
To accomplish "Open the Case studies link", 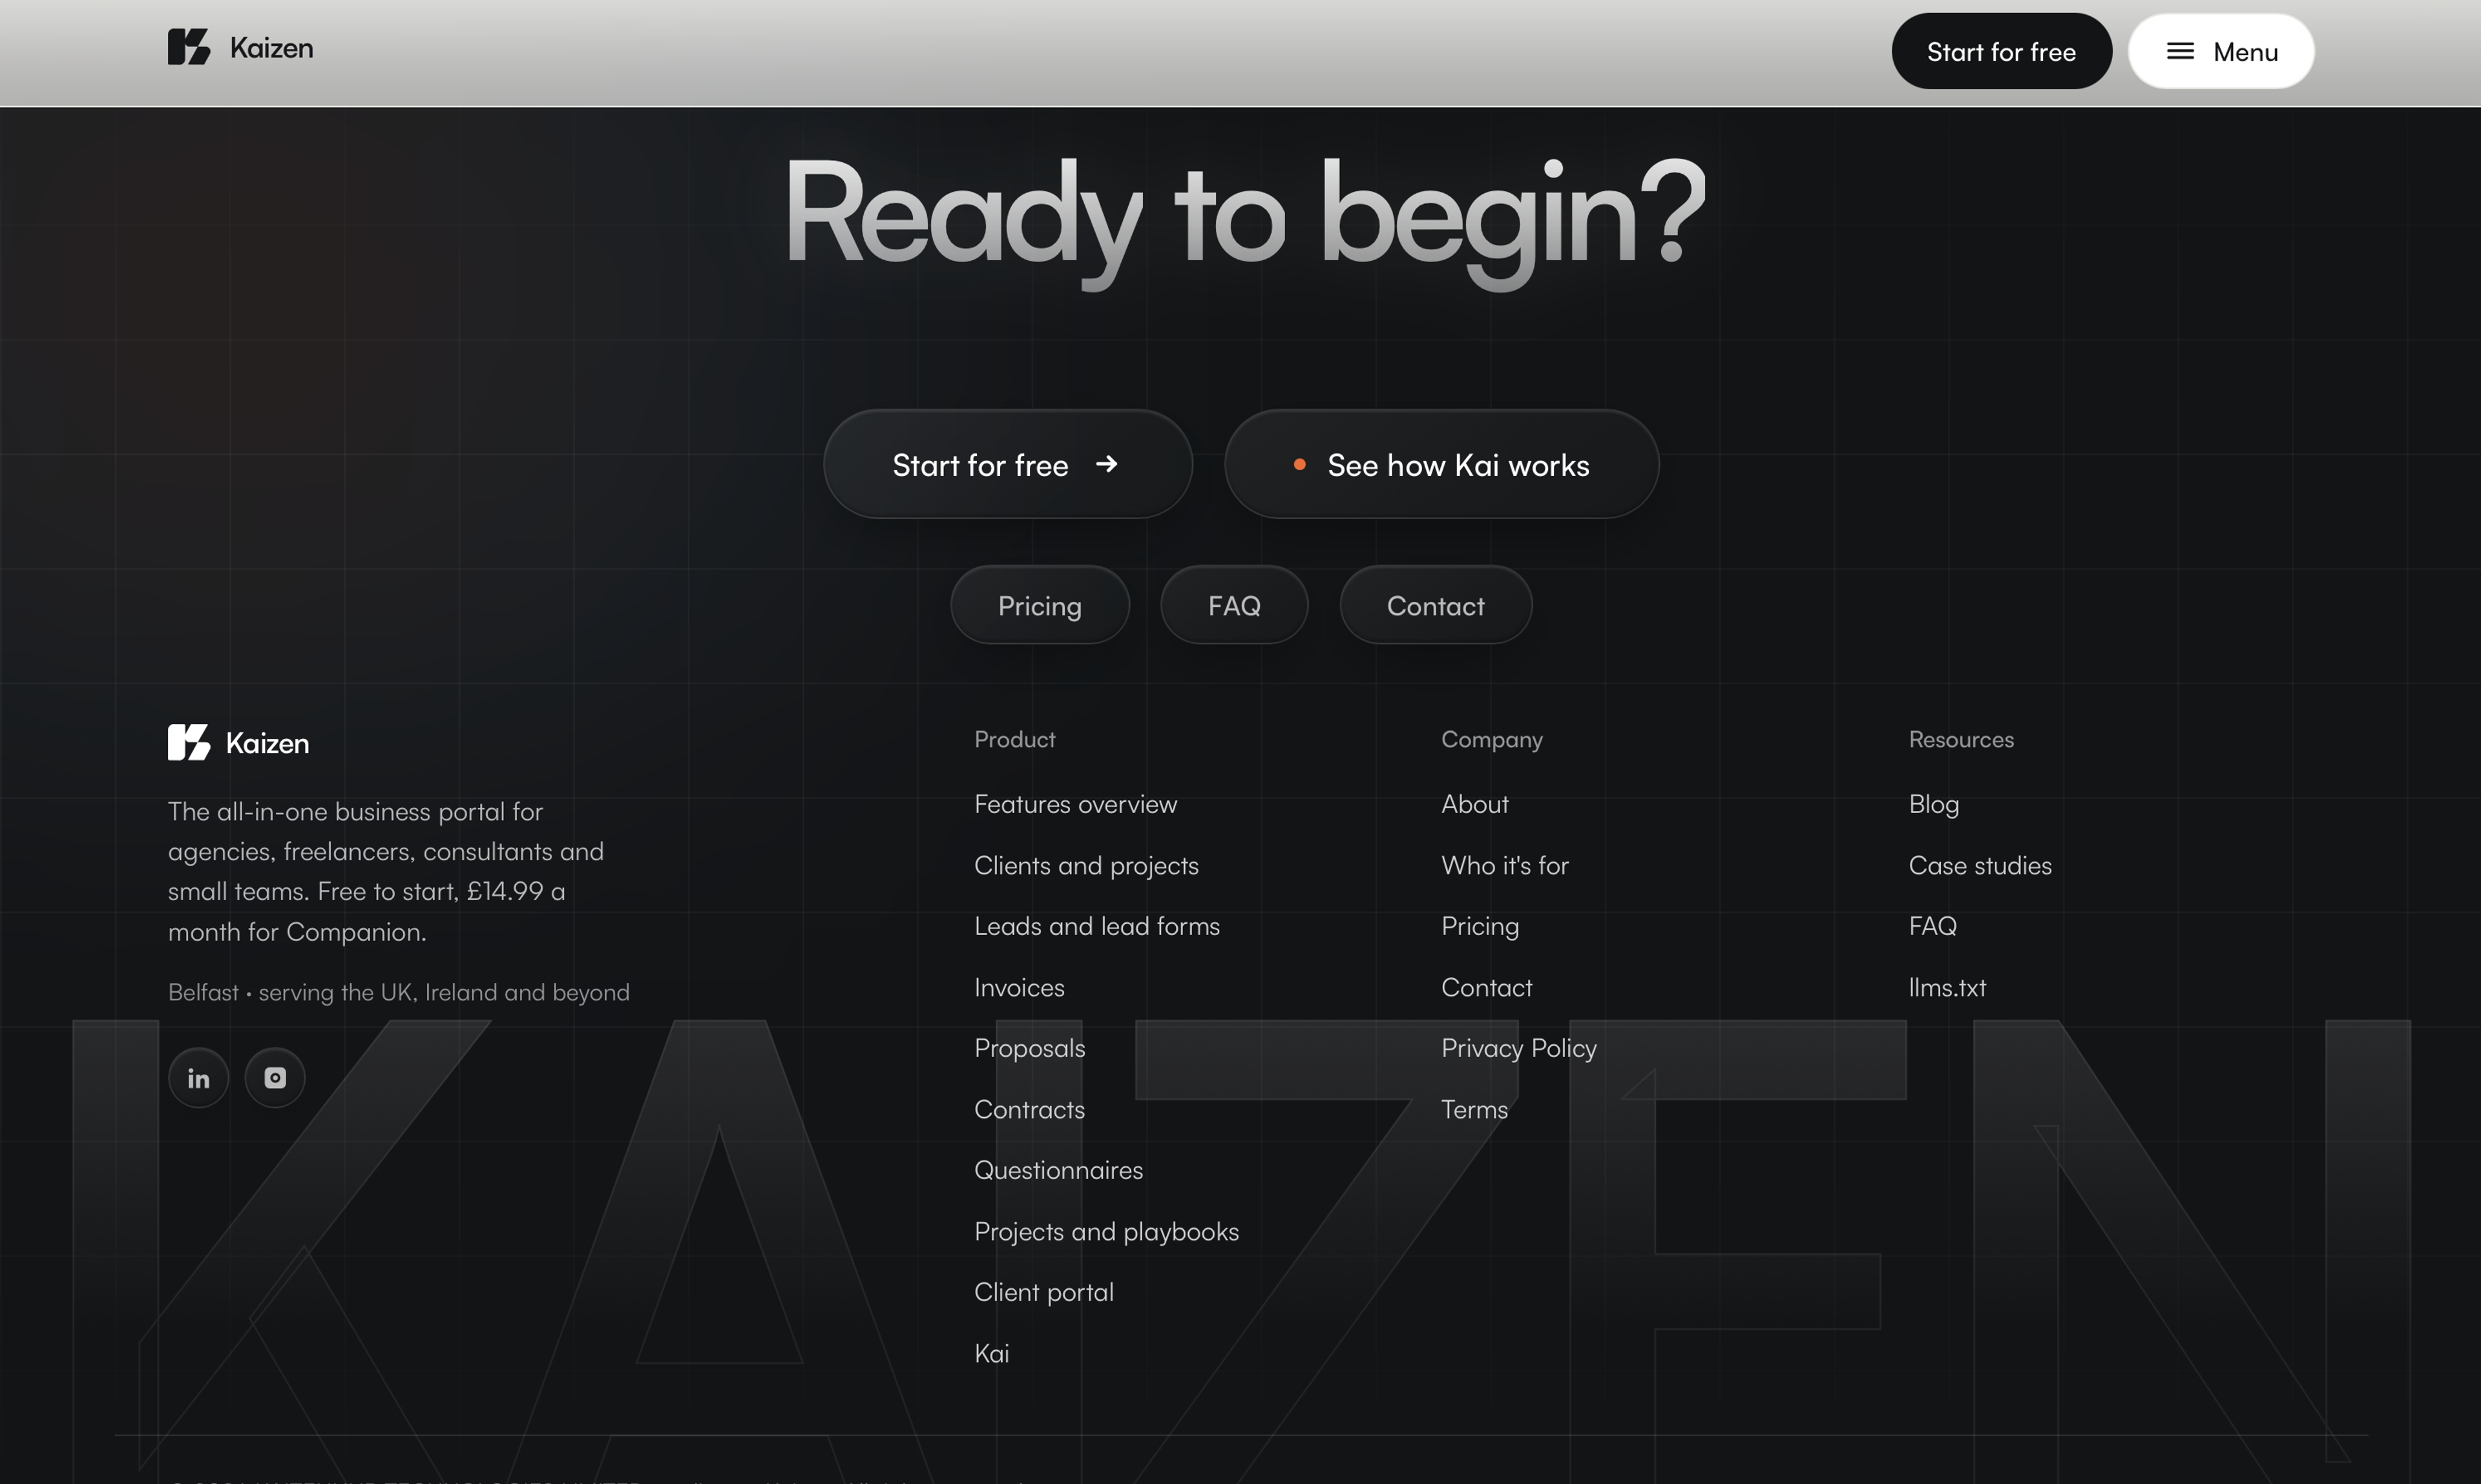I will tap(1980, 865).
